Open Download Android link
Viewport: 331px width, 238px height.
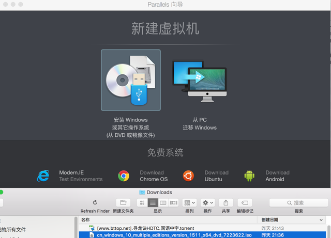click(x=277, y=176)
